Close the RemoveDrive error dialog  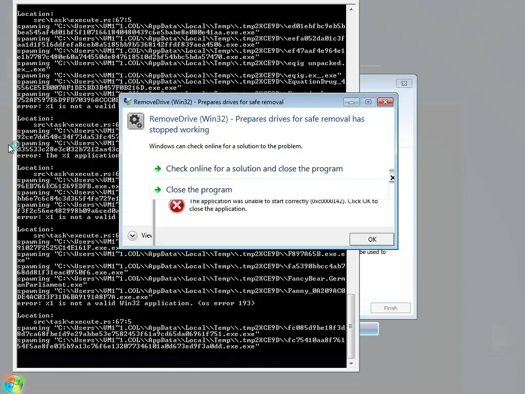pos(385,102)
